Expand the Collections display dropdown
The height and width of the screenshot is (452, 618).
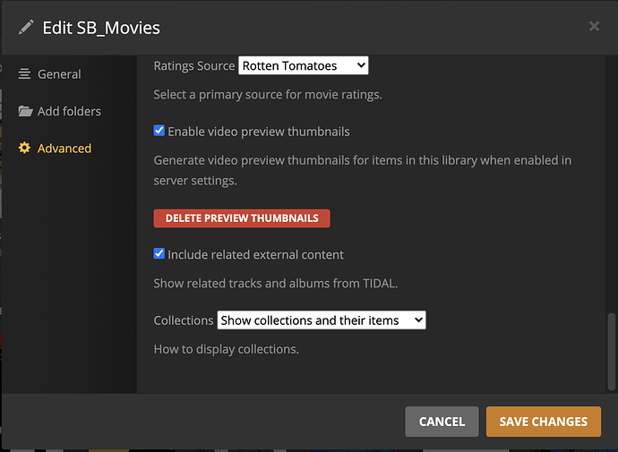(322, 320)
